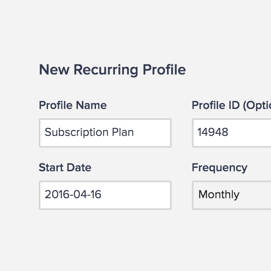Expand the selector showing Monthly
Screen dimensions: 271x271
click(231, 195)
